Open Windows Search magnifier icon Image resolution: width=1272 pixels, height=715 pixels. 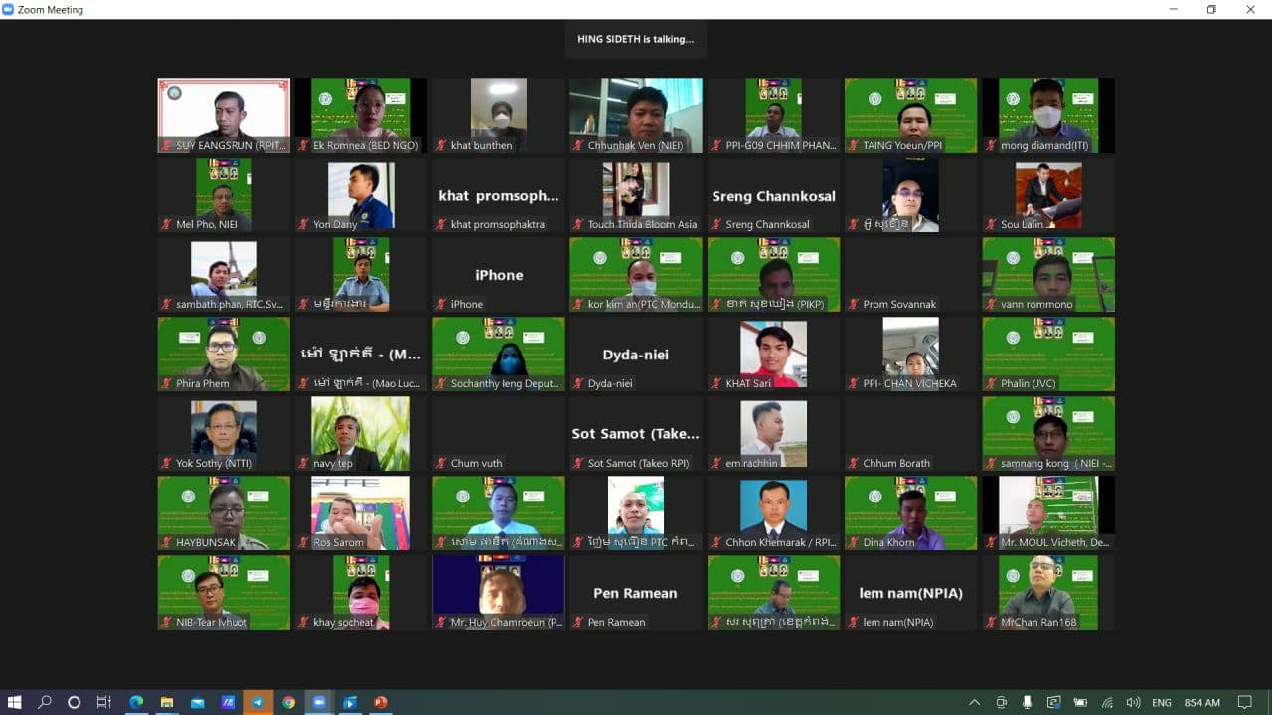tap(45, 702)
